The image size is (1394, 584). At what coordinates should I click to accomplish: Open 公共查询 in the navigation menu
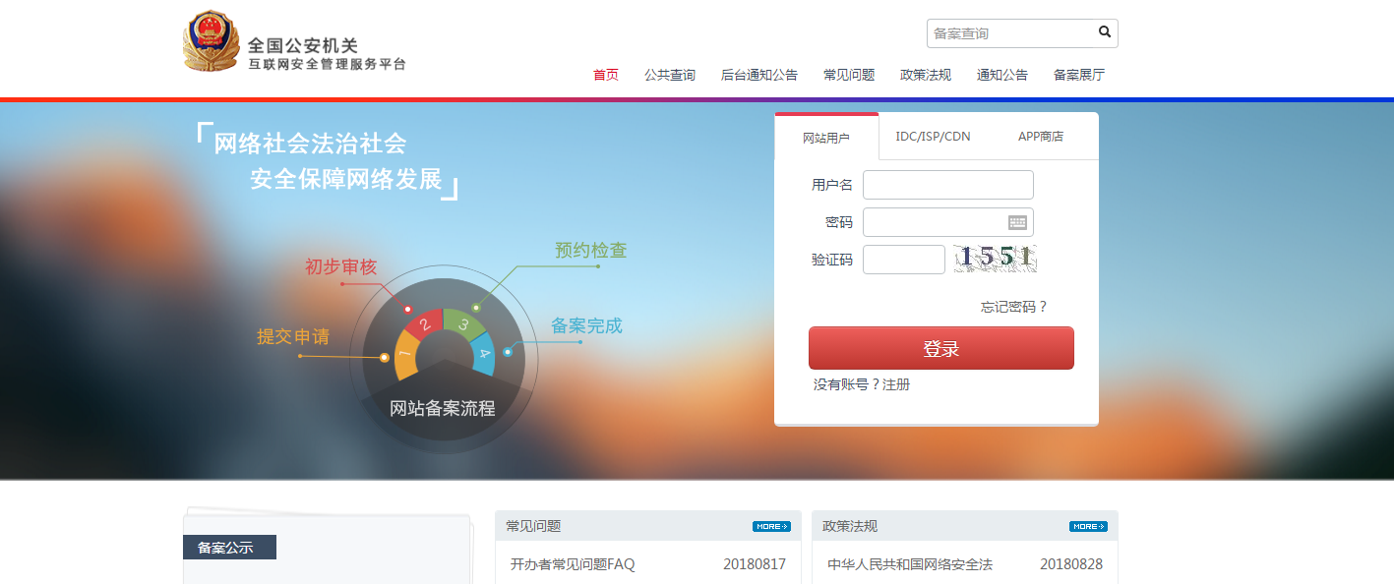(670, 75)
